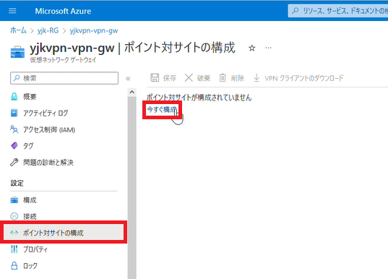Click the magnifier icon in top search

click(296, 11)
